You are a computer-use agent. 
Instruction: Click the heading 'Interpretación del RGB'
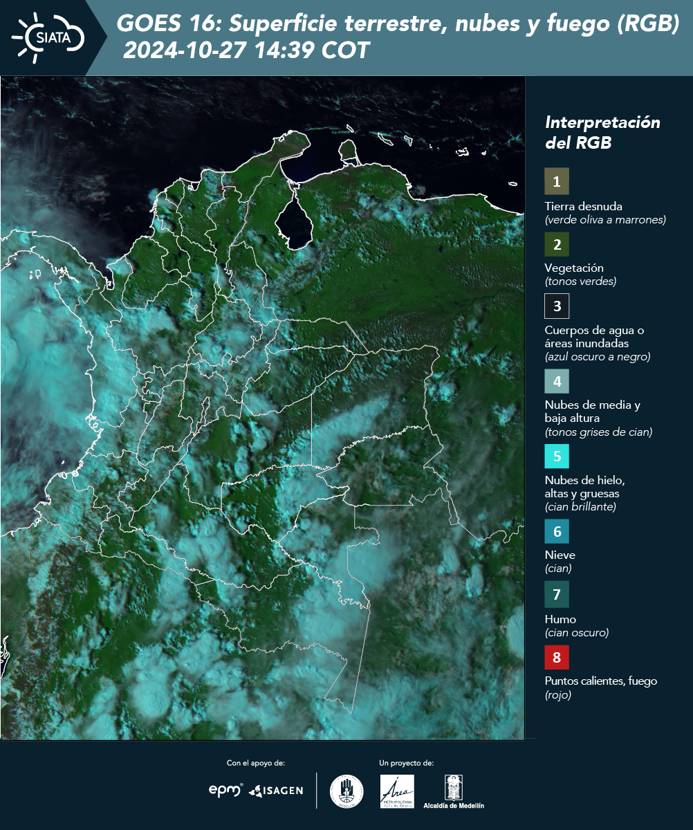[x=602, y=133]
